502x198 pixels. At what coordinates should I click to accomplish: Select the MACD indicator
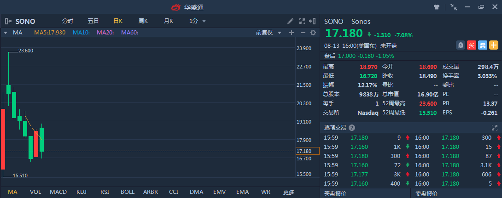tap(58, 192)
